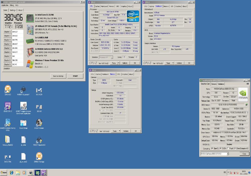This screenshot has width=251, height=176.
Task: Click Validate in the CPU-Z CPU window
Action: 125,63
